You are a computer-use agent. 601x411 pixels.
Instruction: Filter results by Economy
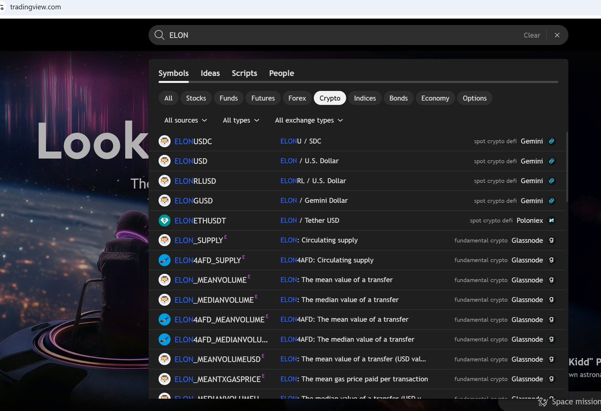[435, 98]
